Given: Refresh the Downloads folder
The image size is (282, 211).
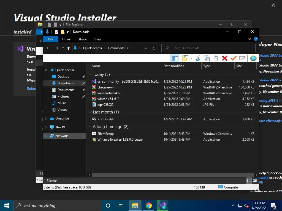Looking at the screenshot, I should (154, 48).
